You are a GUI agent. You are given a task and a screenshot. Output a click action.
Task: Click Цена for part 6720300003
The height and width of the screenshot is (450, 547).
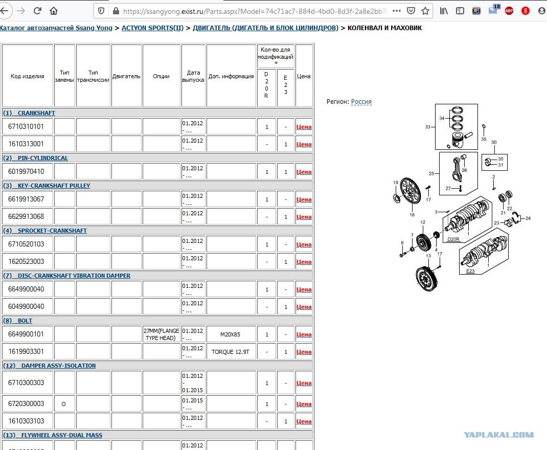pos(304,404)
